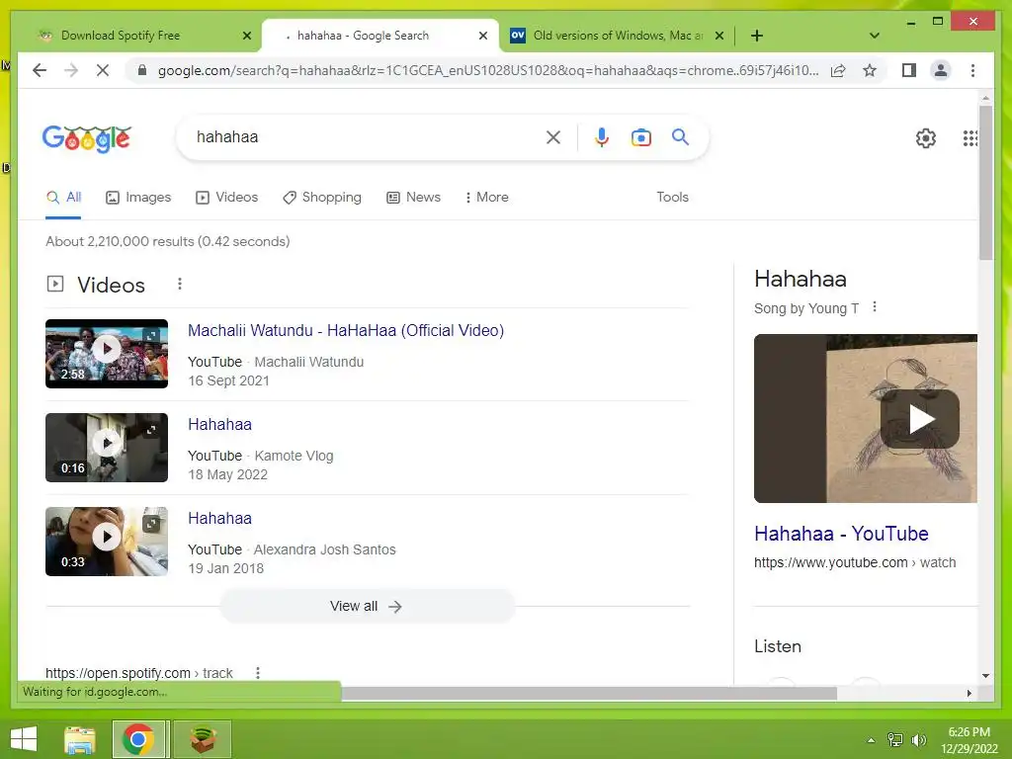
Task: Switch to Videos results
Action: [226, 198]
